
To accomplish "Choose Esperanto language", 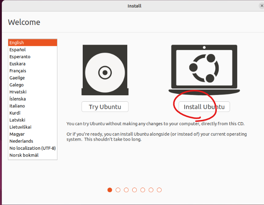I will click(x=32, y=57).
